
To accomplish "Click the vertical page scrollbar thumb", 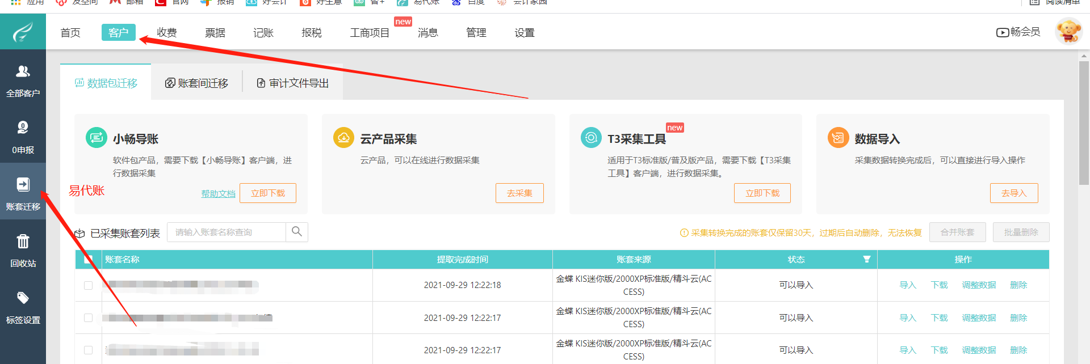I will [x=1084, y=122].
